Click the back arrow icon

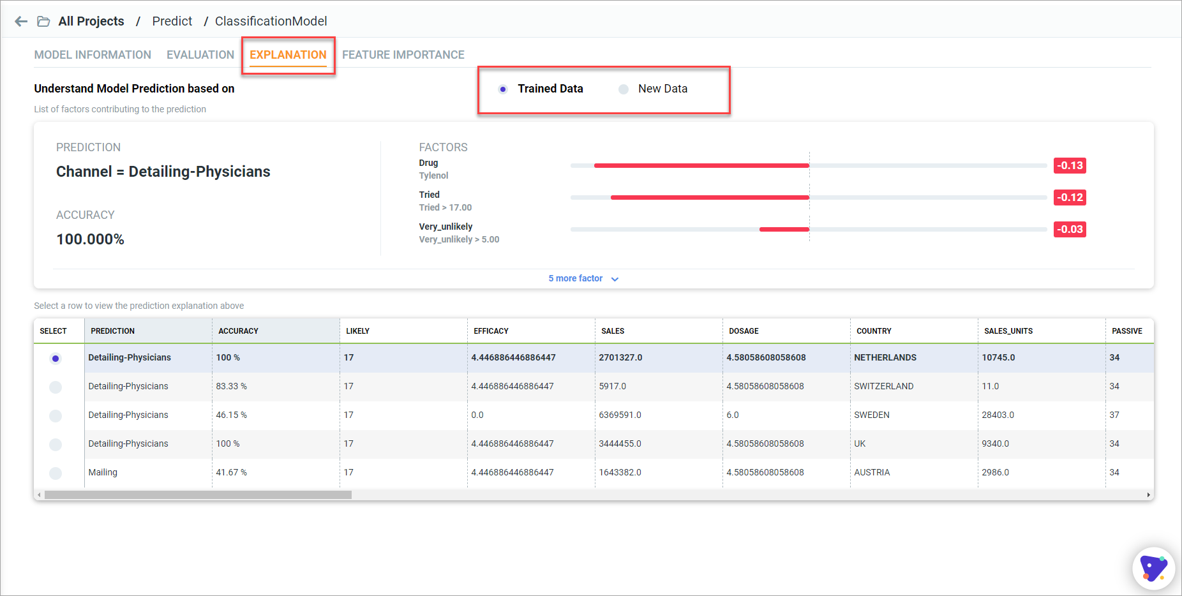point(21,22)
